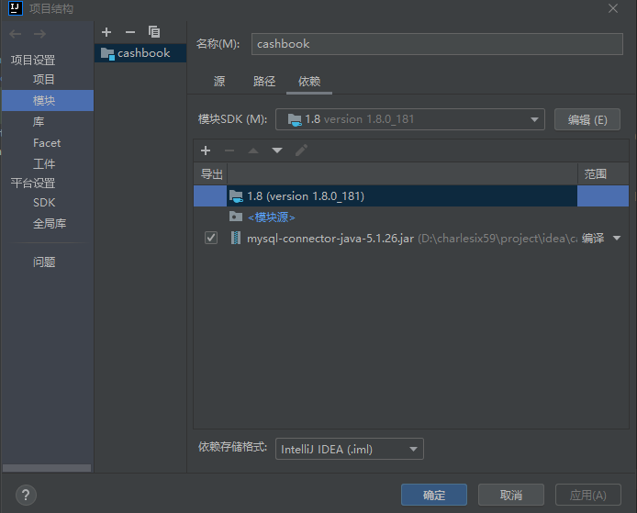The image size is (637, 513).
Task: Open help question mark button
Action: pyautogui.click(x=26, y=496)
